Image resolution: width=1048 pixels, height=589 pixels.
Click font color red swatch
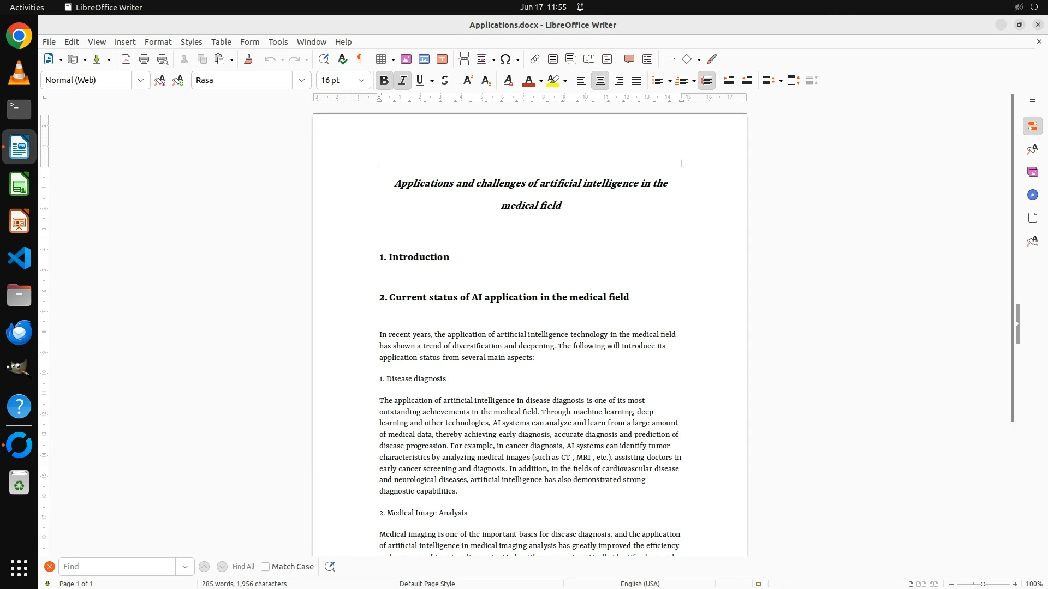tap(528, 81)
